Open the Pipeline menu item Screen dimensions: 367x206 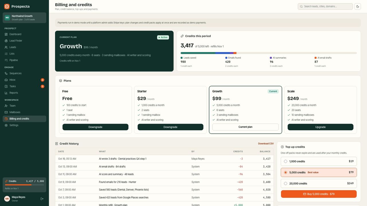point(24,60)
